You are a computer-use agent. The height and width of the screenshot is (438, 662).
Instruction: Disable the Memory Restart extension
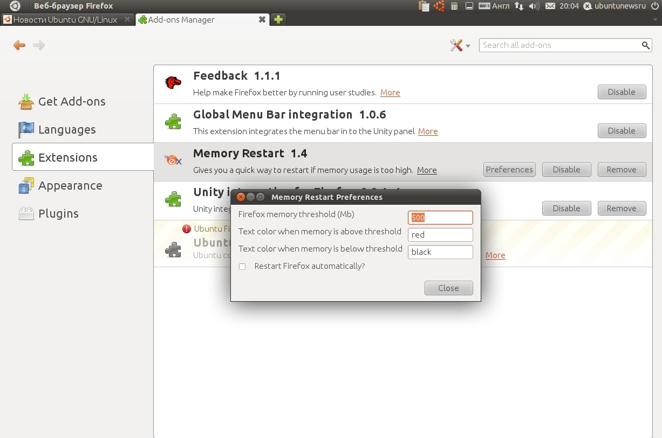point(567,169)
